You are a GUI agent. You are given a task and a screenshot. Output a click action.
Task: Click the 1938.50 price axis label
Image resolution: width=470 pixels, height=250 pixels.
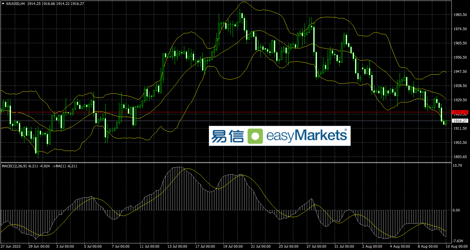point(460,86)
